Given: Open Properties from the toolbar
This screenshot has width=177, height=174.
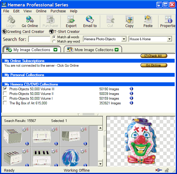Looking at the screenshot, I should pyautogui.click(x=168, y=21).
